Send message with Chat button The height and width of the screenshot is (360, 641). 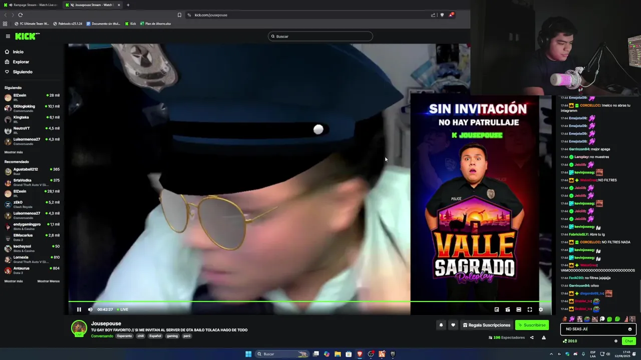(x=629, y=341)
